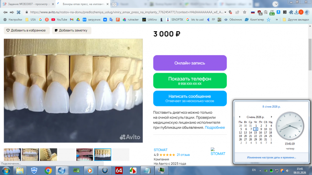Open the media player taskbar icon
This screenshot has width=312, height=175.
90,171
